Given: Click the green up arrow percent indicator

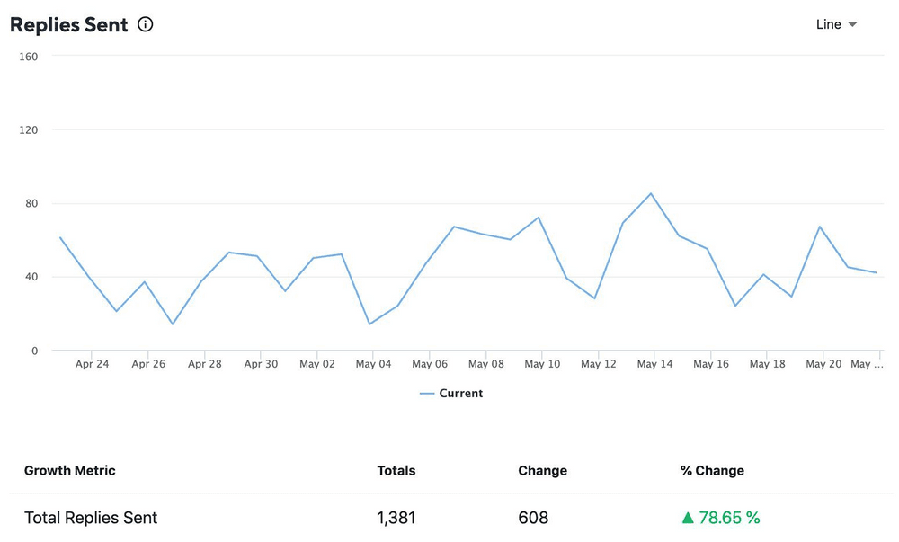Looking at the screenshot, I should pos(688,518).
